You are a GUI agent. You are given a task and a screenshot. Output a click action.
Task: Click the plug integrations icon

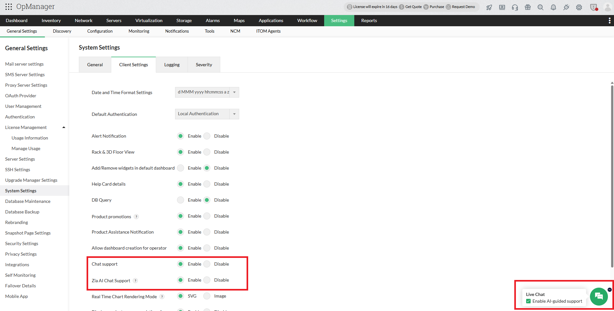[566, 7]
